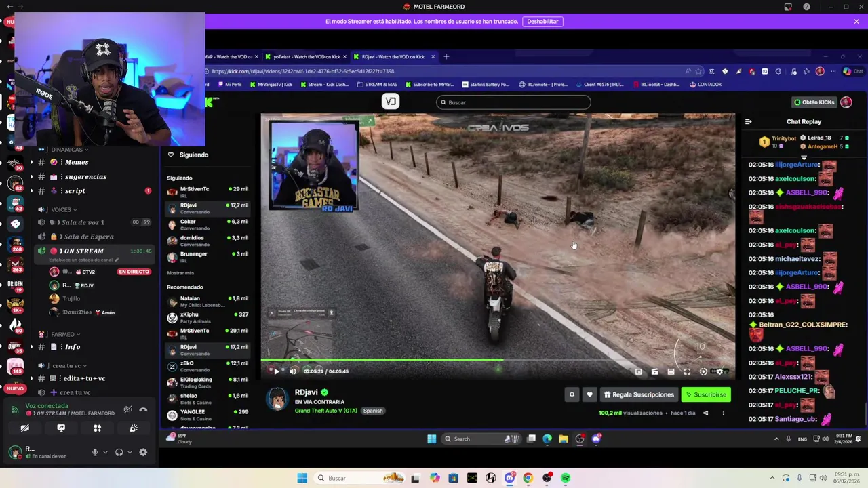
Task: Expand the list with Mostrar más
Action: (180, 273)
